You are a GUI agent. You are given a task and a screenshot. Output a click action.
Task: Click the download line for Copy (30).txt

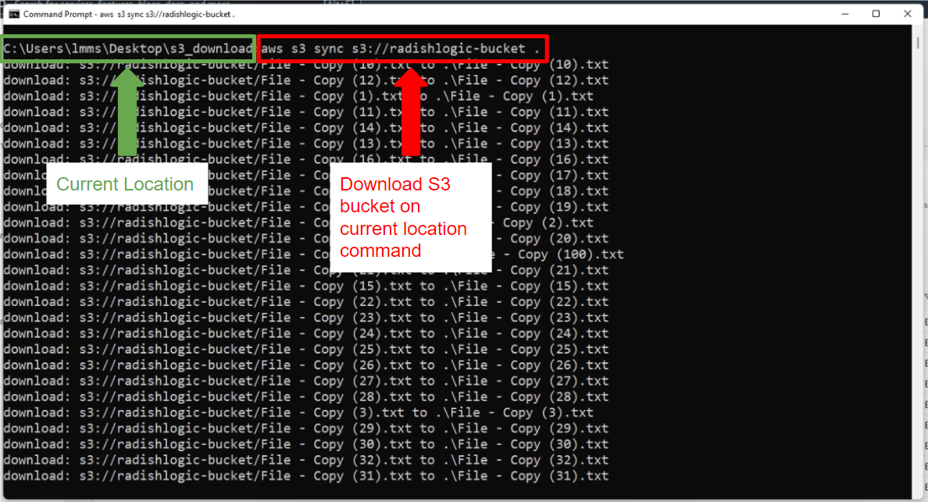tap(306, 444)
